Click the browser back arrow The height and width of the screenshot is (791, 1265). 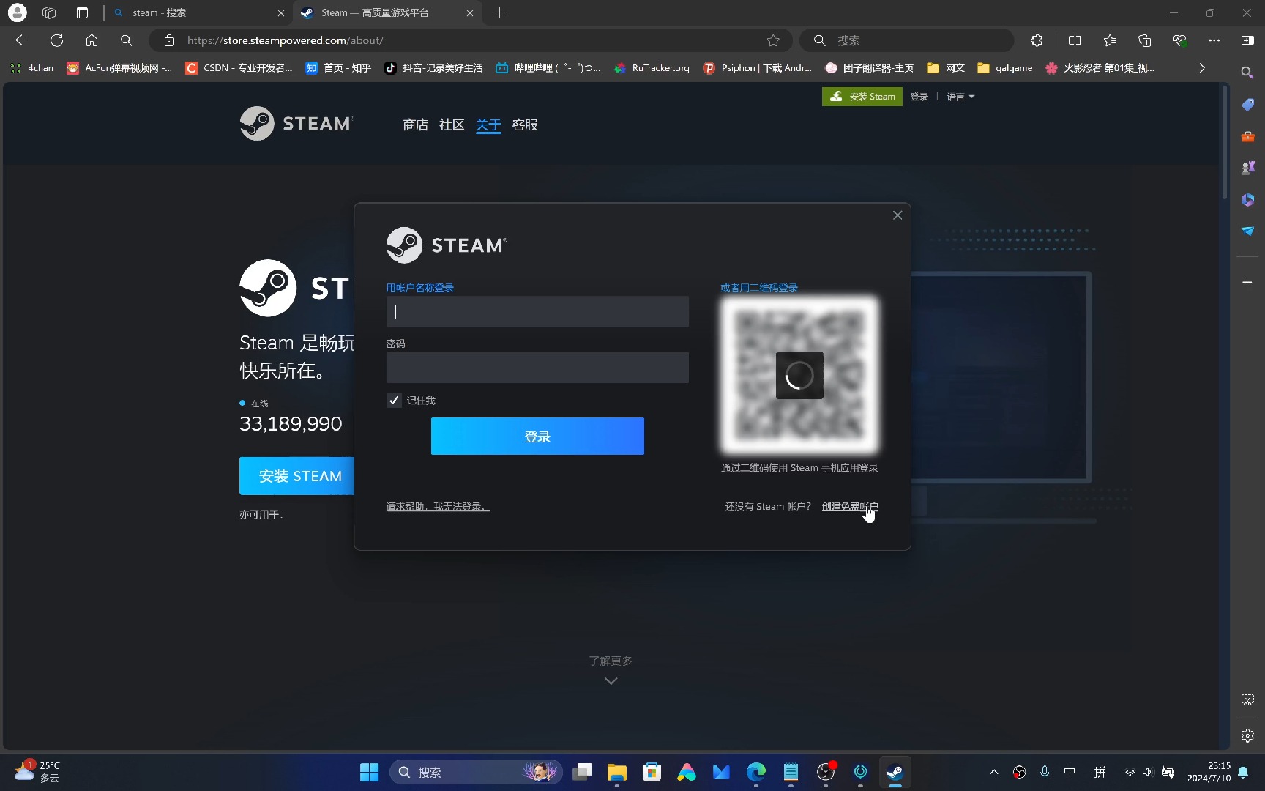tap(22, 40)
